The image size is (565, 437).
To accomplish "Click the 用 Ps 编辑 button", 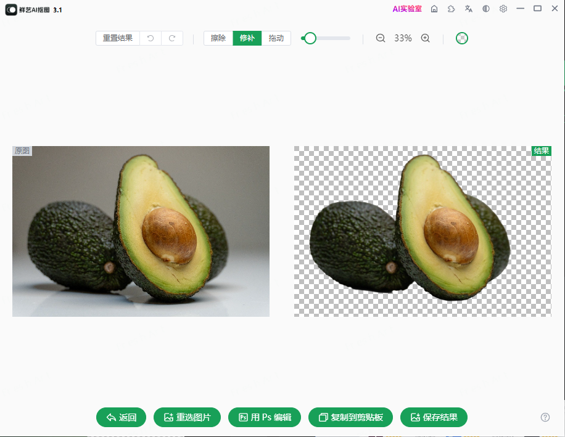I will tap(265, 417).
